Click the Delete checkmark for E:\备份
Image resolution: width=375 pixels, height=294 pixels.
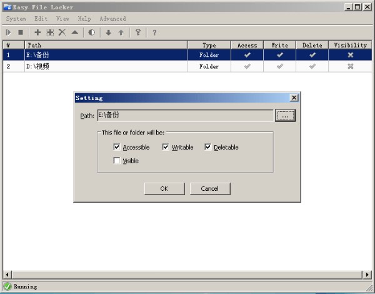312,55
